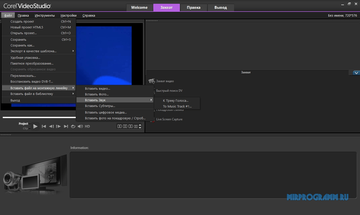Choose Выход to quit
This screenshot has height=215, width=360.
39,100
